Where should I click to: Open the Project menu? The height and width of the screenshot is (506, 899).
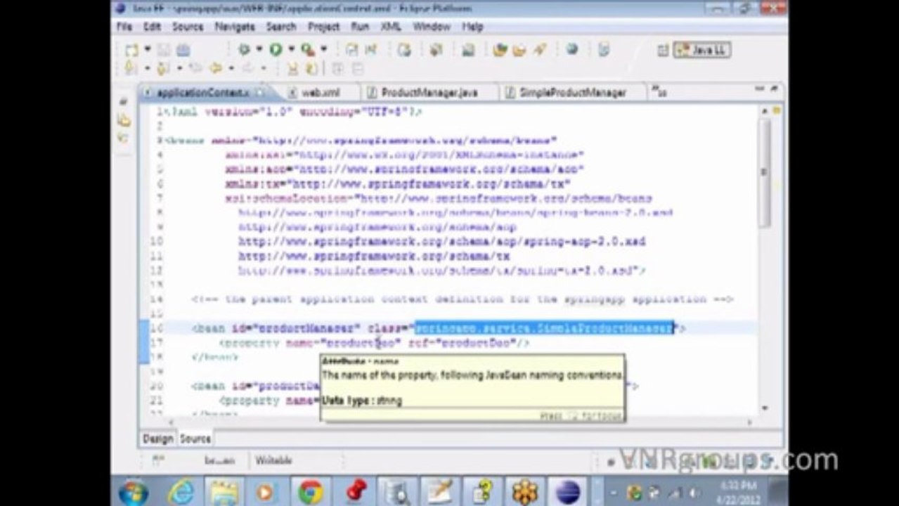323,27
